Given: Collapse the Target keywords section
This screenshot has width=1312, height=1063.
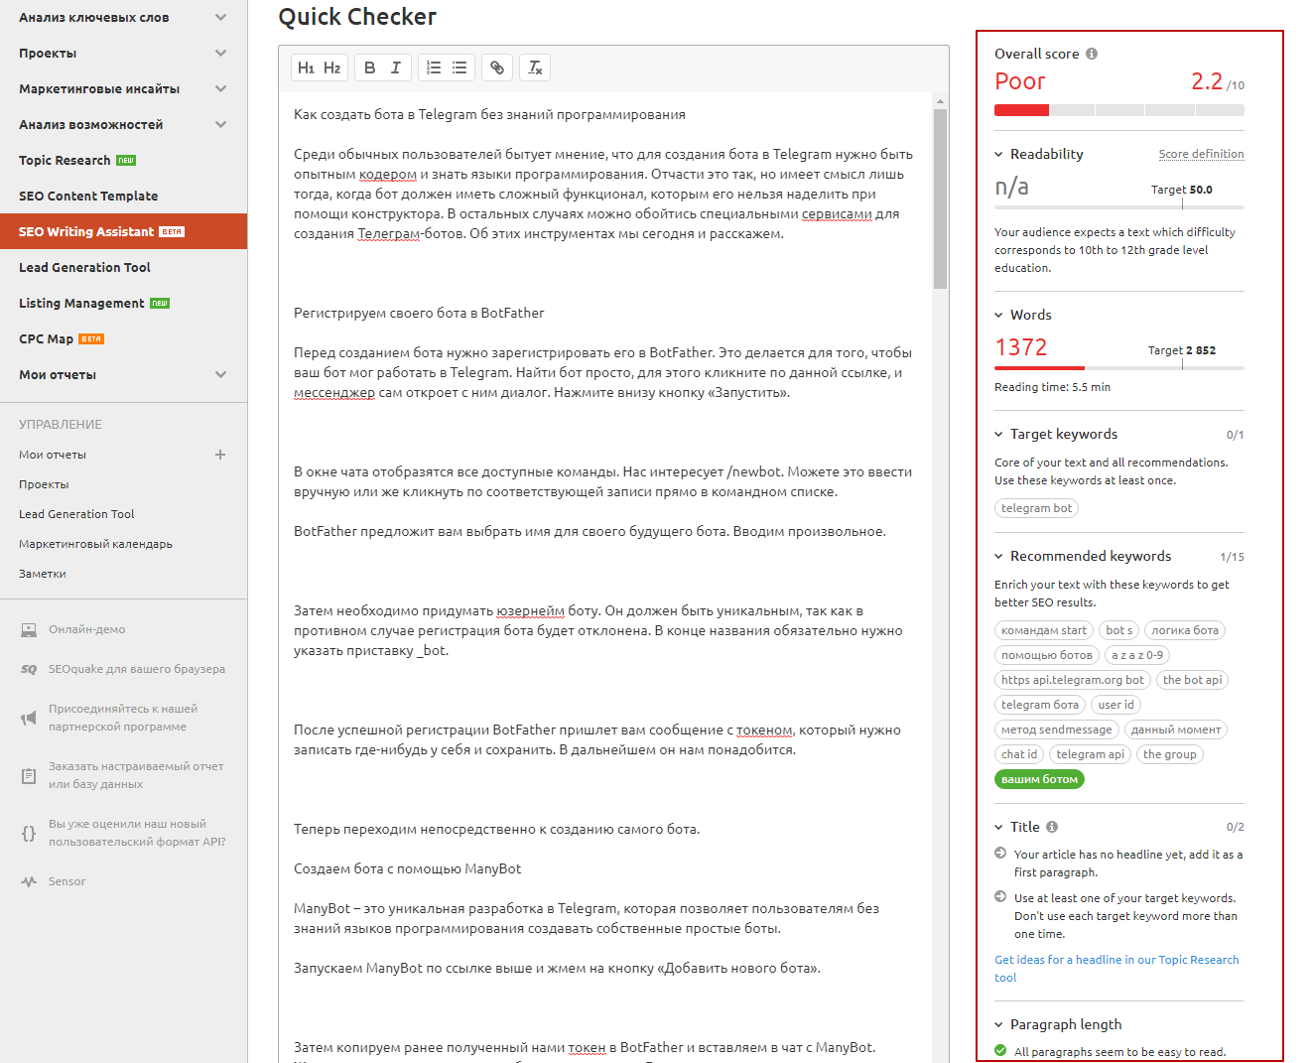Looking at the screenshot, I should (999, 434).
